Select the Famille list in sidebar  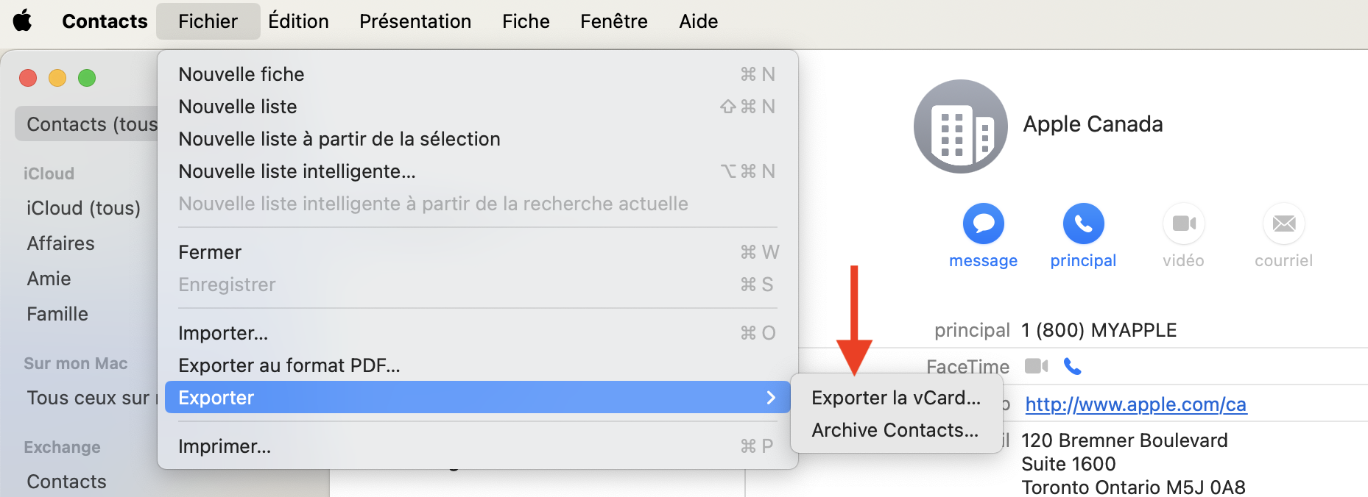coord(57,314)
